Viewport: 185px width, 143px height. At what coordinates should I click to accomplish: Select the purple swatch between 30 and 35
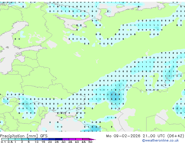tap(66, 139)
